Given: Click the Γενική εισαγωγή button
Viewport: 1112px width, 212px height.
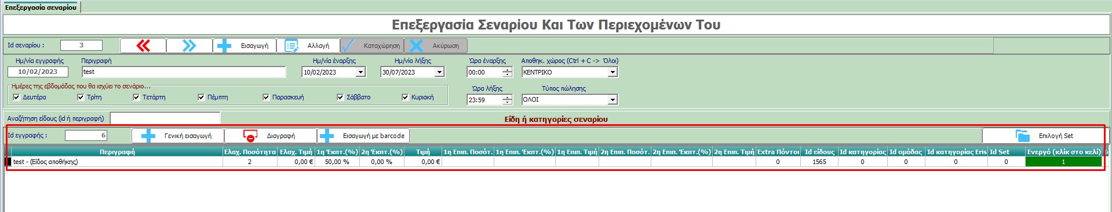Looking at the screenshot, I should pos(178,136).
